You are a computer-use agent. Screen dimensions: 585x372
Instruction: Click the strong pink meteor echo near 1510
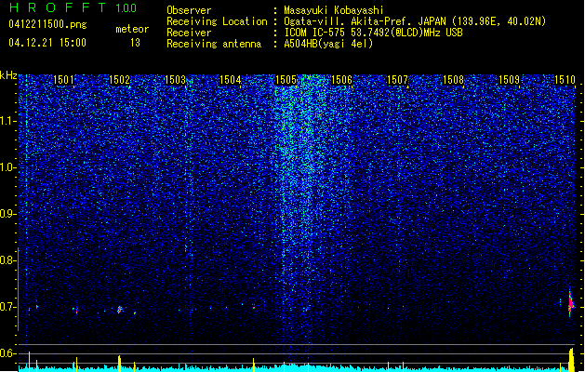click(x=571, y=302)
